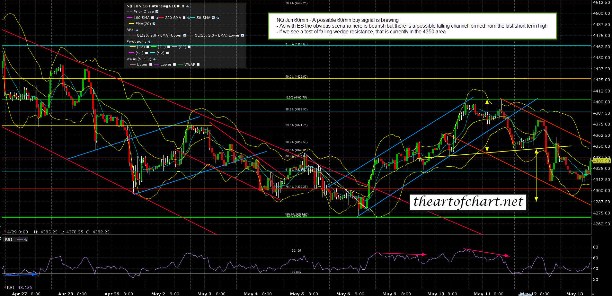
Task: Configure BBs study via wrench icon
Action: click(x=137, y=30)
